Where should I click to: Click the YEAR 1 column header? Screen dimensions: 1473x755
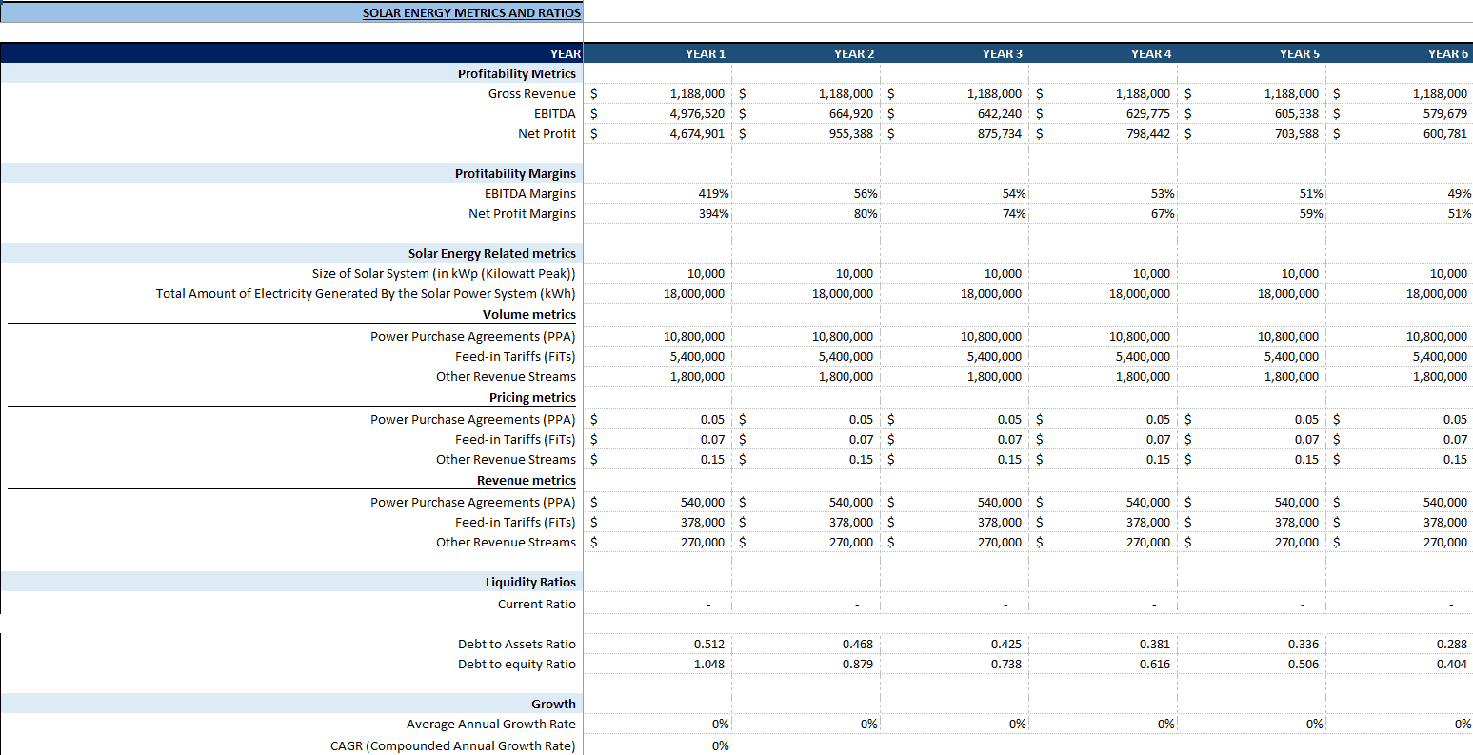pyautogui.click(x=706, y=54)
